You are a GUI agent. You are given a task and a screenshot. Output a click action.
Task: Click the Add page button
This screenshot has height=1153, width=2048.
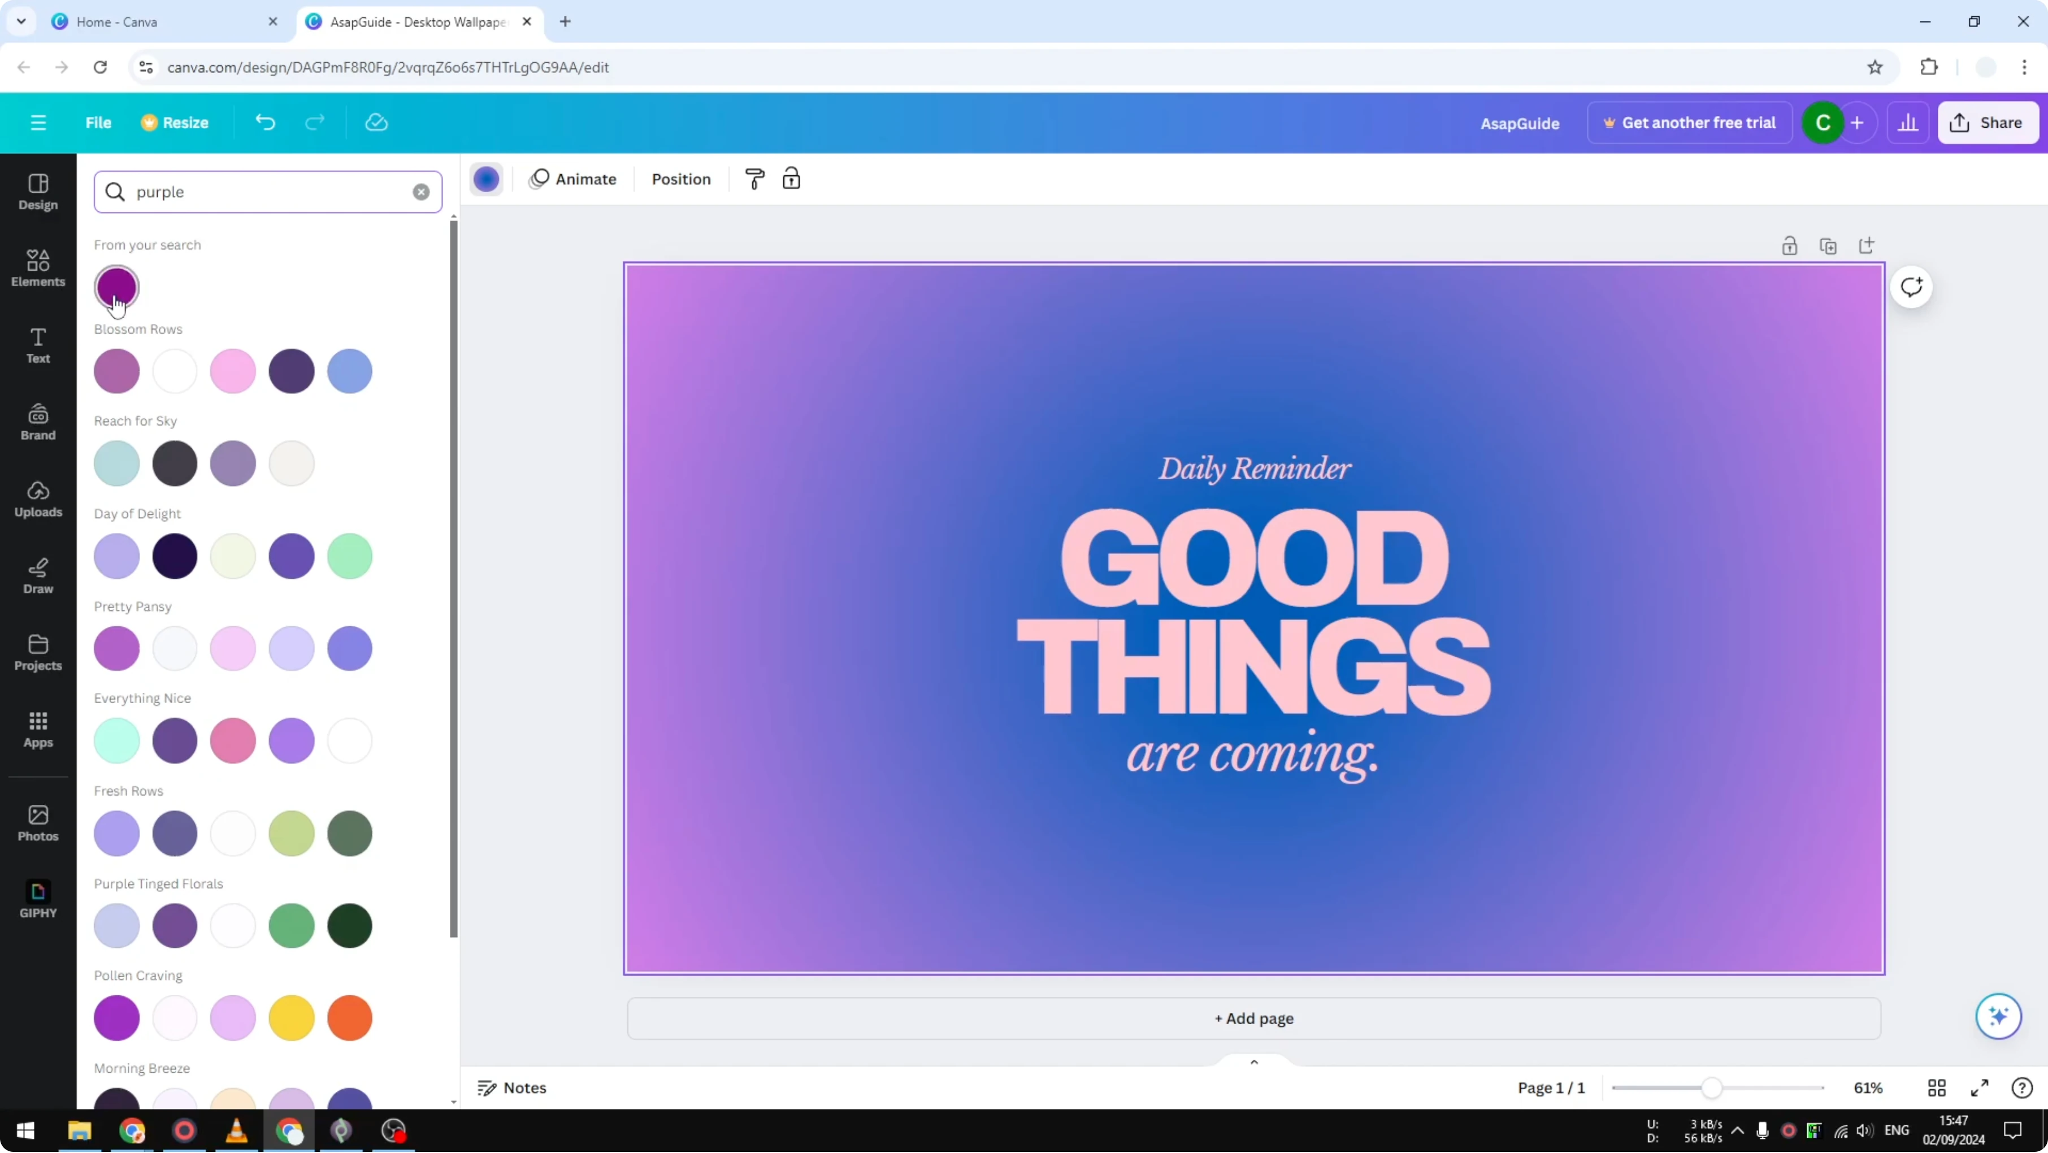[x=1254, y=1018]
